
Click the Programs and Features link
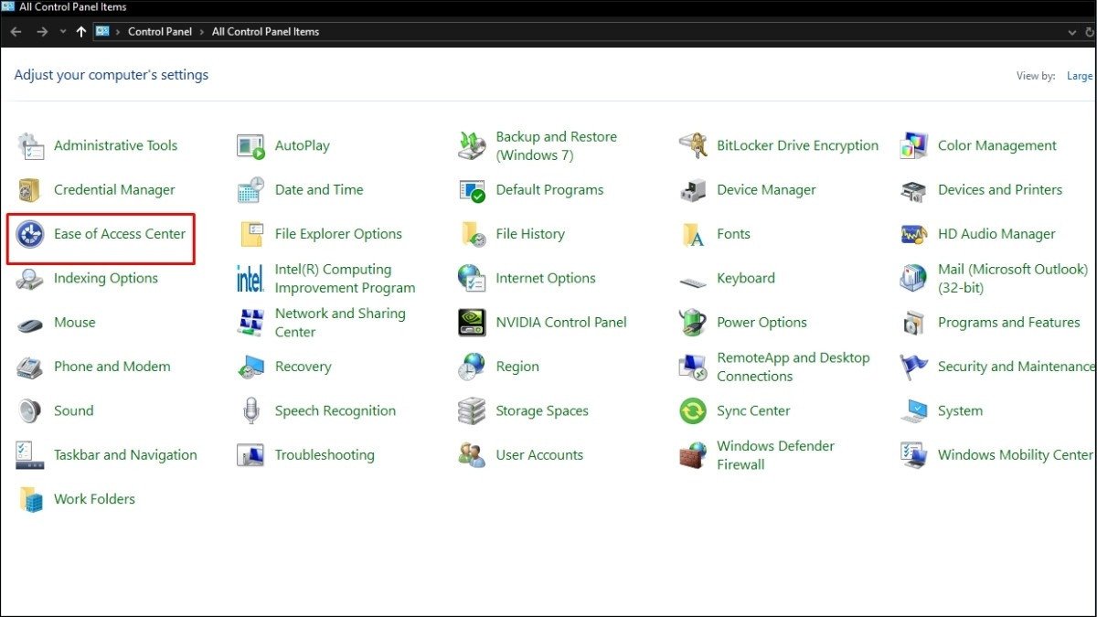tap(1008, 323)
